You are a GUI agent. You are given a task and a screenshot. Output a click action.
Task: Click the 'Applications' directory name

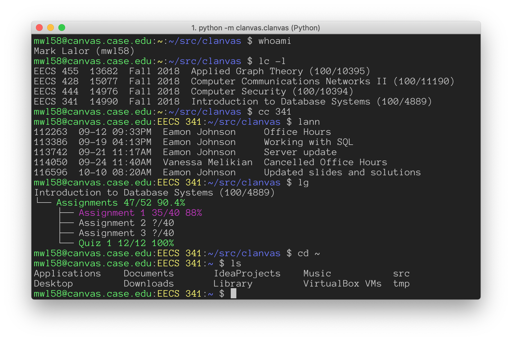click(67, 274)
